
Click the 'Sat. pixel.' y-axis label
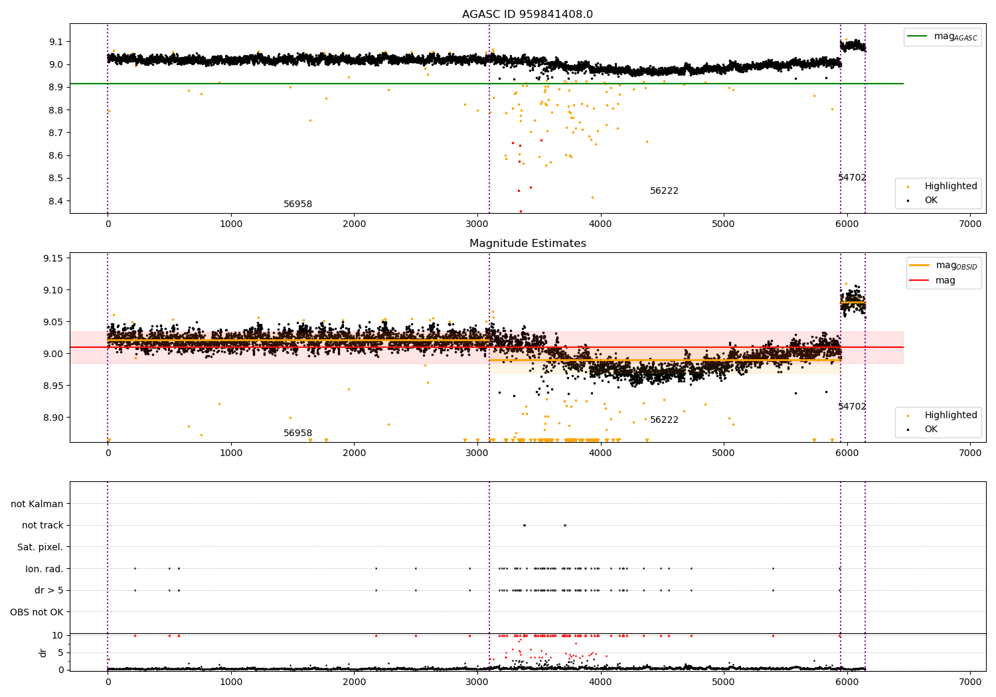(x=41, y=547)
